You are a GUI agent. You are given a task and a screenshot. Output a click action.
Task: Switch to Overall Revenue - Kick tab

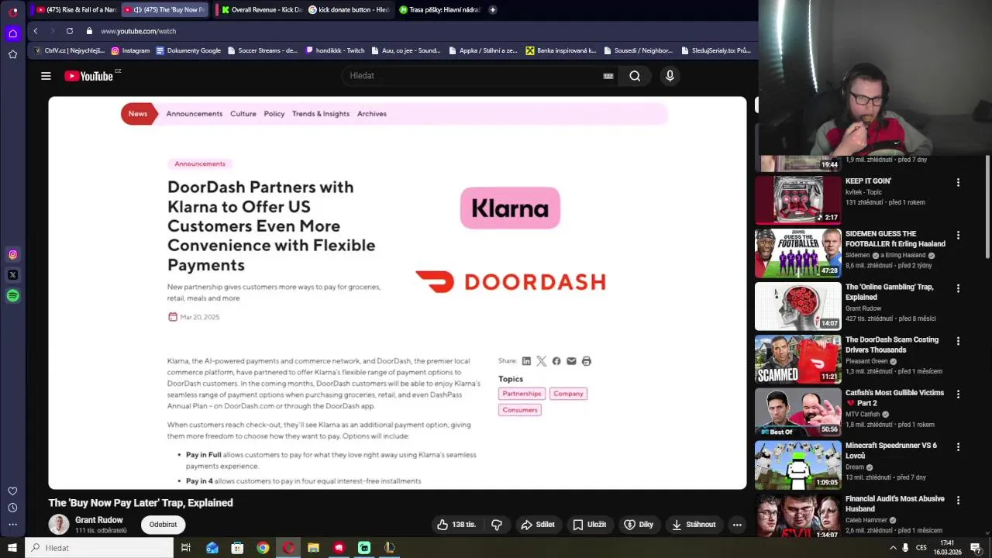(260, 9)
